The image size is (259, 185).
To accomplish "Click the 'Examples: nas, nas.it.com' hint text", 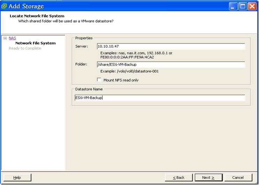I will [136, 55].
